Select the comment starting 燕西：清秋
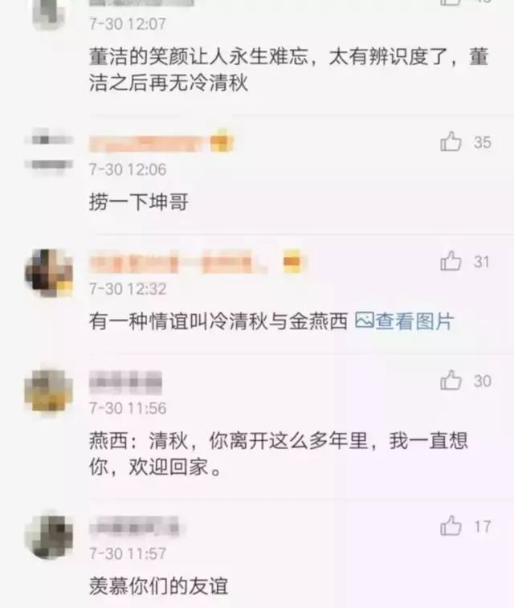514x608 pixels. point(279,454)
